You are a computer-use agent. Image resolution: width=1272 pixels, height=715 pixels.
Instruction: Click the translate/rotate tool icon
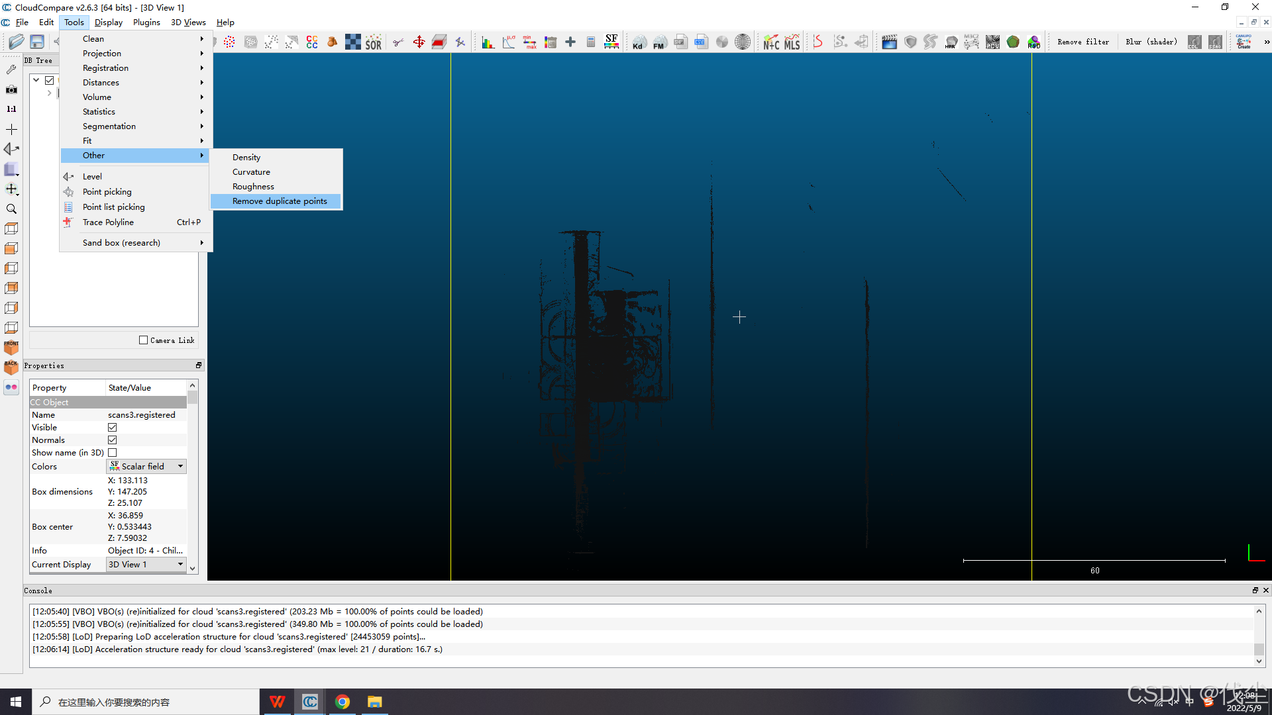point(419,42)
